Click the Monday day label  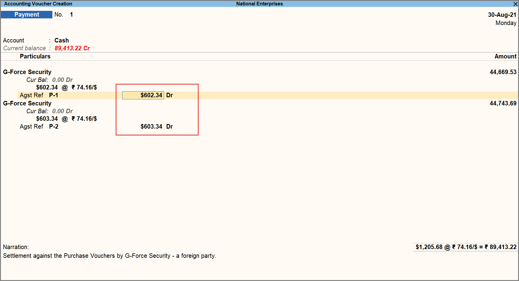coord(506,23)
